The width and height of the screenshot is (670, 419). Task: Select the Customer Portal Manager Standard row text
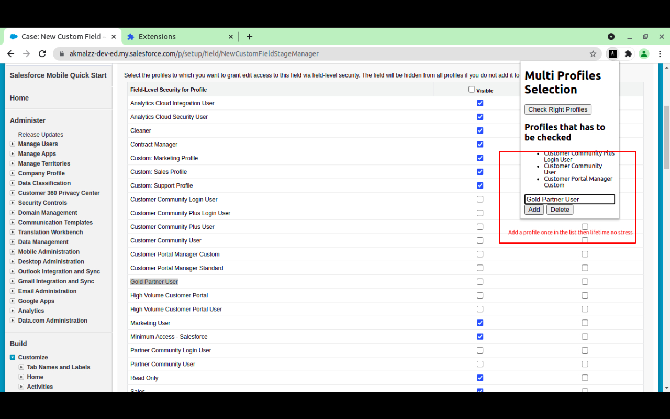click(x=177, y=268)
